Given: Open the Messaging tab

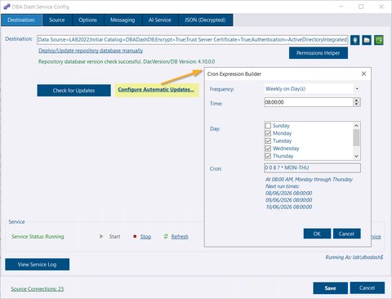Looking at the screenshot, I should 122,20.
